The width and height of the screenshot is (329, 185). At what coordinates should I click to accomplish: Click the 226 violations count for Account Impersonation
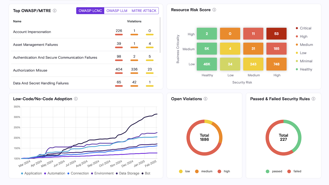(119, 31)
